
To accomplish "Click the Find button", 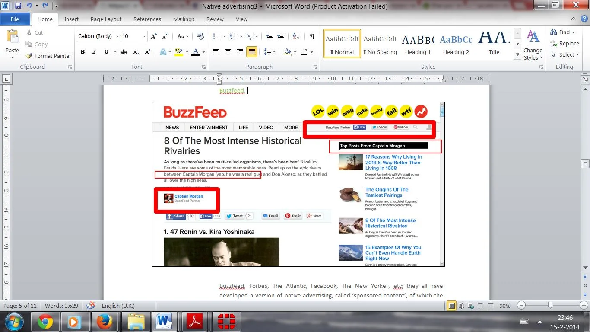I will tap(563, 32).
